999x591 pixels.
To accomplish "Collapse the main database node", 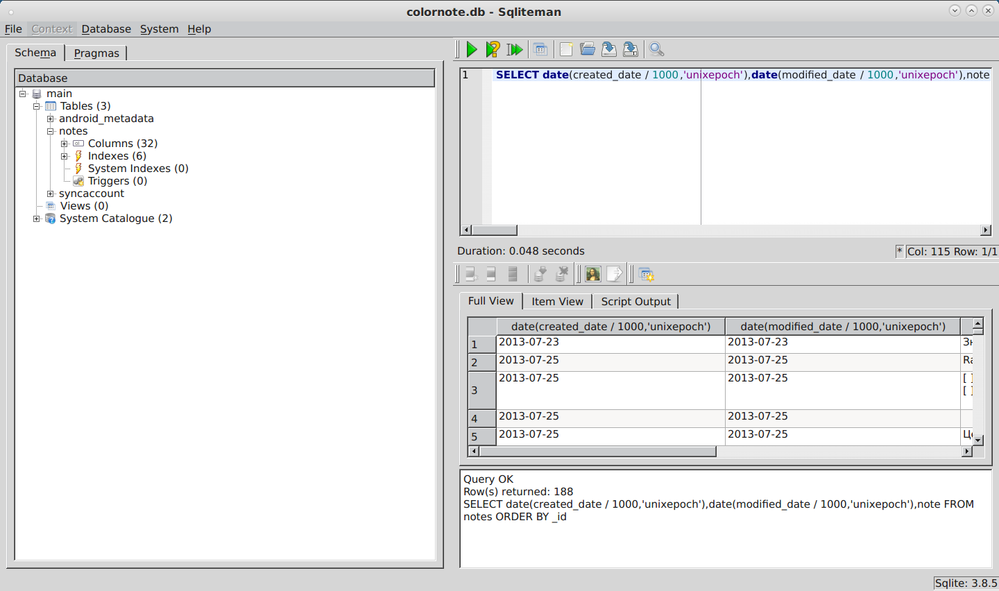I will (23, 94).
